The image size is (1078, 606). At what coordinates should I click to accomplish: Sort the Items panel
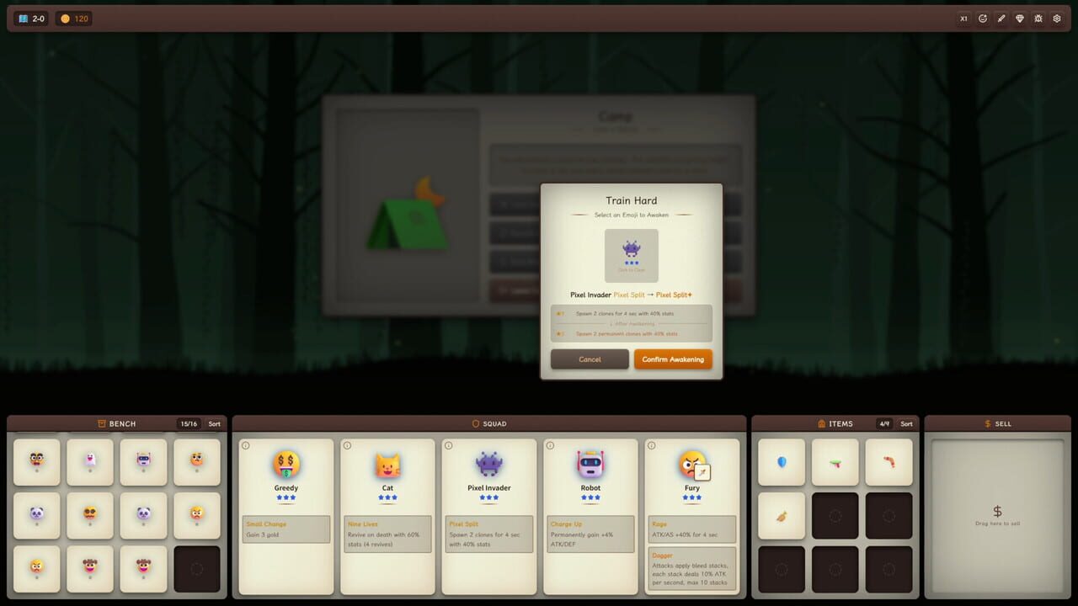906,423
